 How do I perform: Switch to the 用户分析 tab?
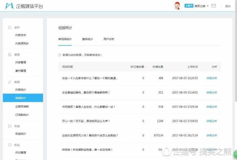(x=109, y=39)
